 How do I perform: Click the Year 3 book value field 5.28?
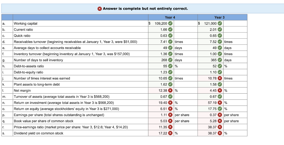[211, 121]
